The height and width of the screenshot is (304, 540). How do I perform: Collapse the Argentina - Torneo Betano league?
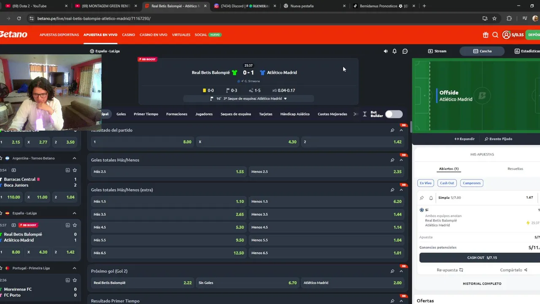(x=74, y=158)
